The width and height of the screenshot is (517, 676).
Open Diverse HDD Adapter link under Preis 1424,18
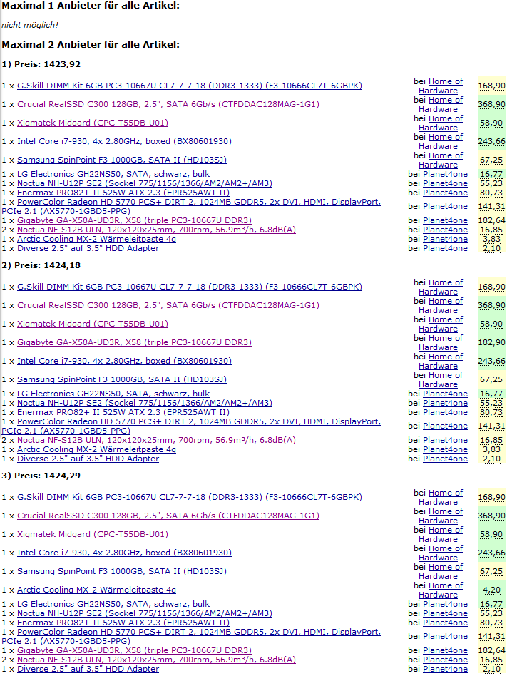(x=88, y=459)
